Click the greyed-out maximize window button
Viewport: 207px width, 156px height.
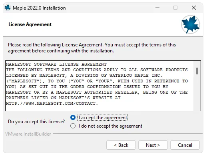pos(175,8)
